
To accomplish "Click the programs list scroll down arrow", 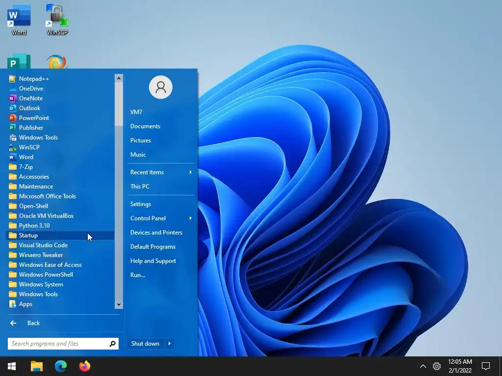I will click(119, 305).
